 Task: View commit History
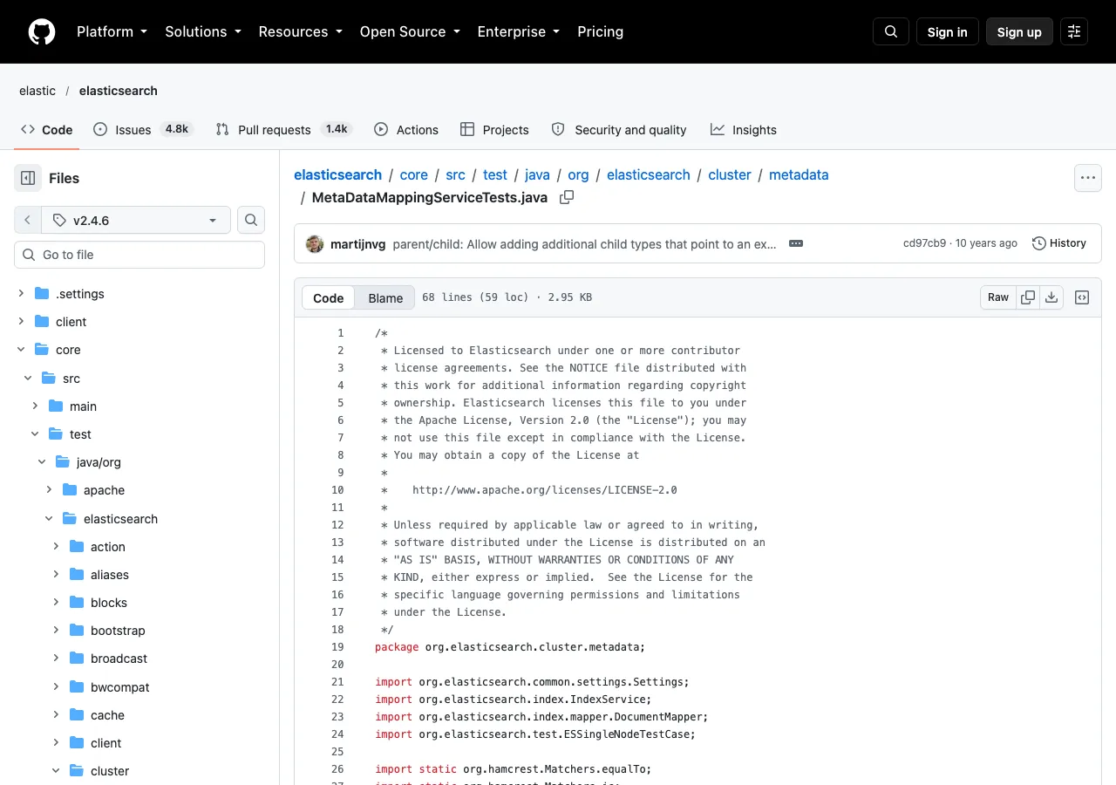tap(1059, 243)
